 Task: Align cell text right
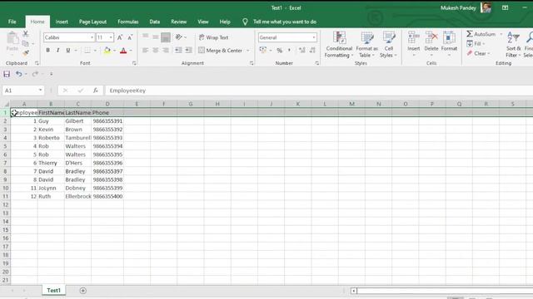click(166, 51)
